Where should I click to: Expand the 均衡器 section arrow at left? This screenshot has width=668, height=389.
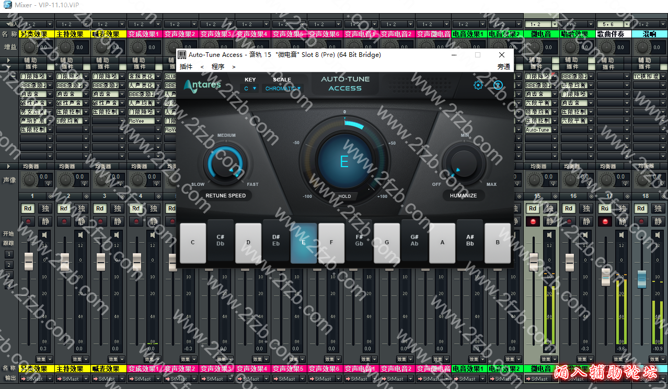(8, 166)
